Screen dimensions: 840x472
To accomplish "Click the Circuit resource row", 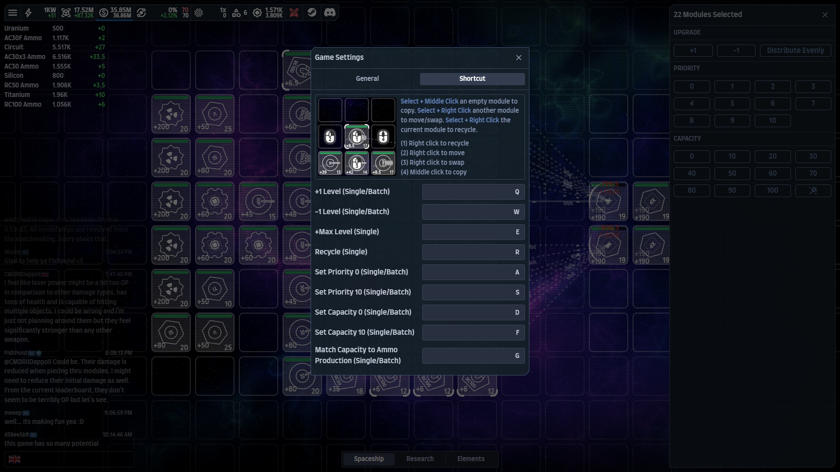I will [x=55, y=47].
